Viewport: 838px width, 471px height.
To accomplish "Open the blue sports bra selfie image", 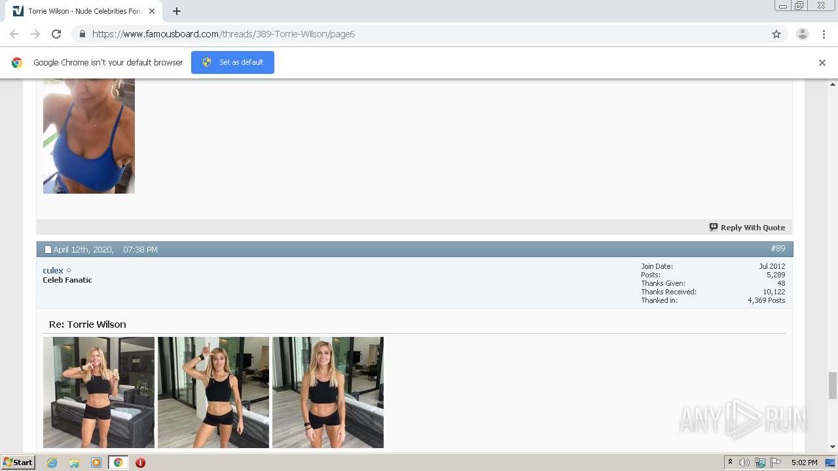I will (89, 136).
